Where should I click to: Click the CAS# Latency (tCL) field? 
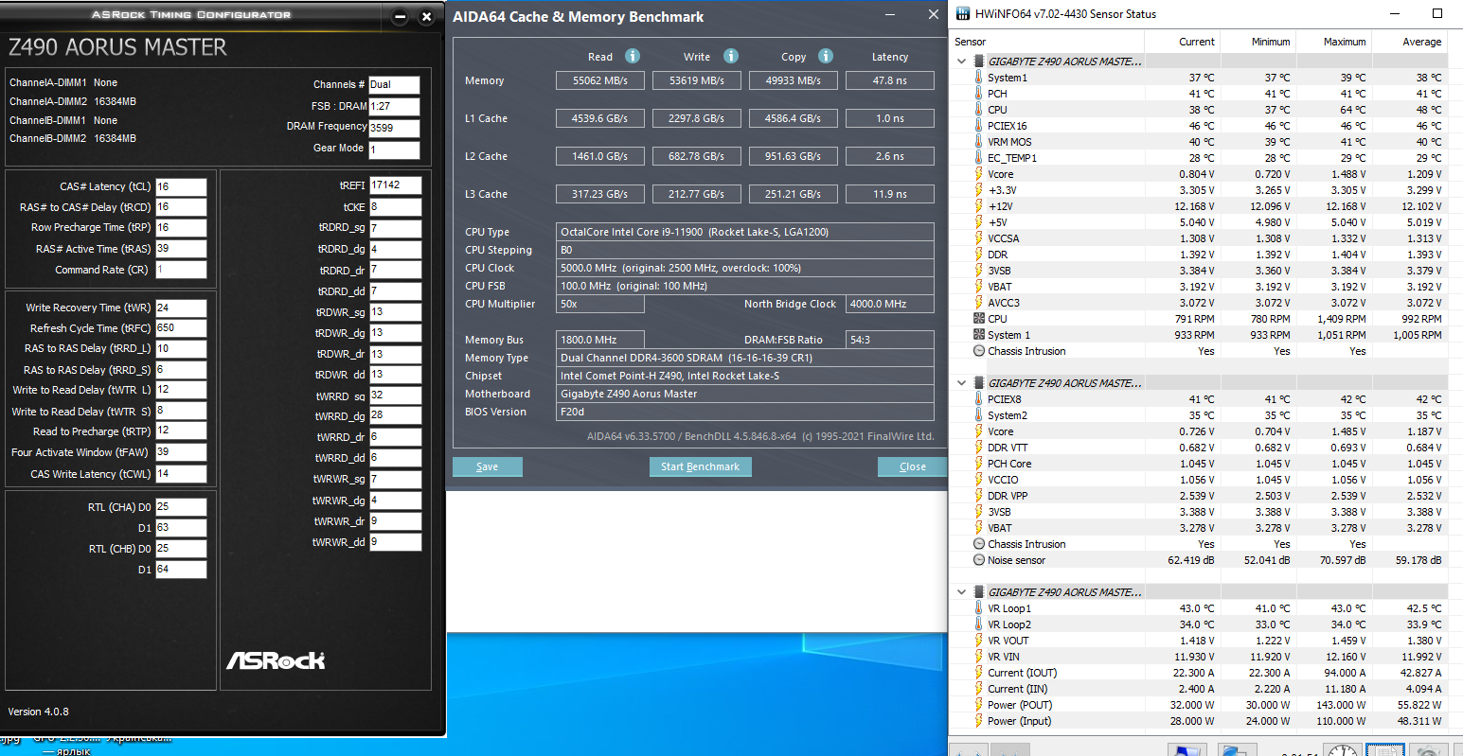point(181,187)
